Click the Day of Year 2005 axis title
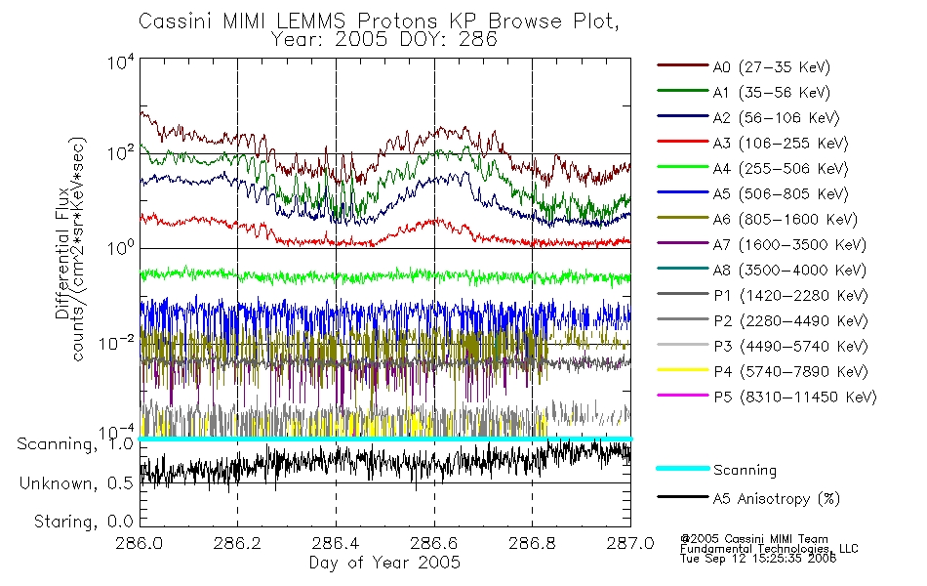927x586 pixels. tap(384, 563)
